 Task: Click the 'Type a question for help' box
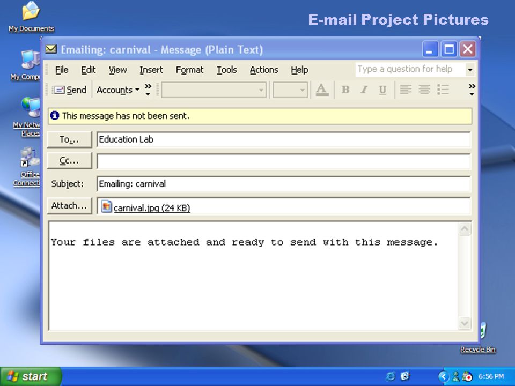410,69
